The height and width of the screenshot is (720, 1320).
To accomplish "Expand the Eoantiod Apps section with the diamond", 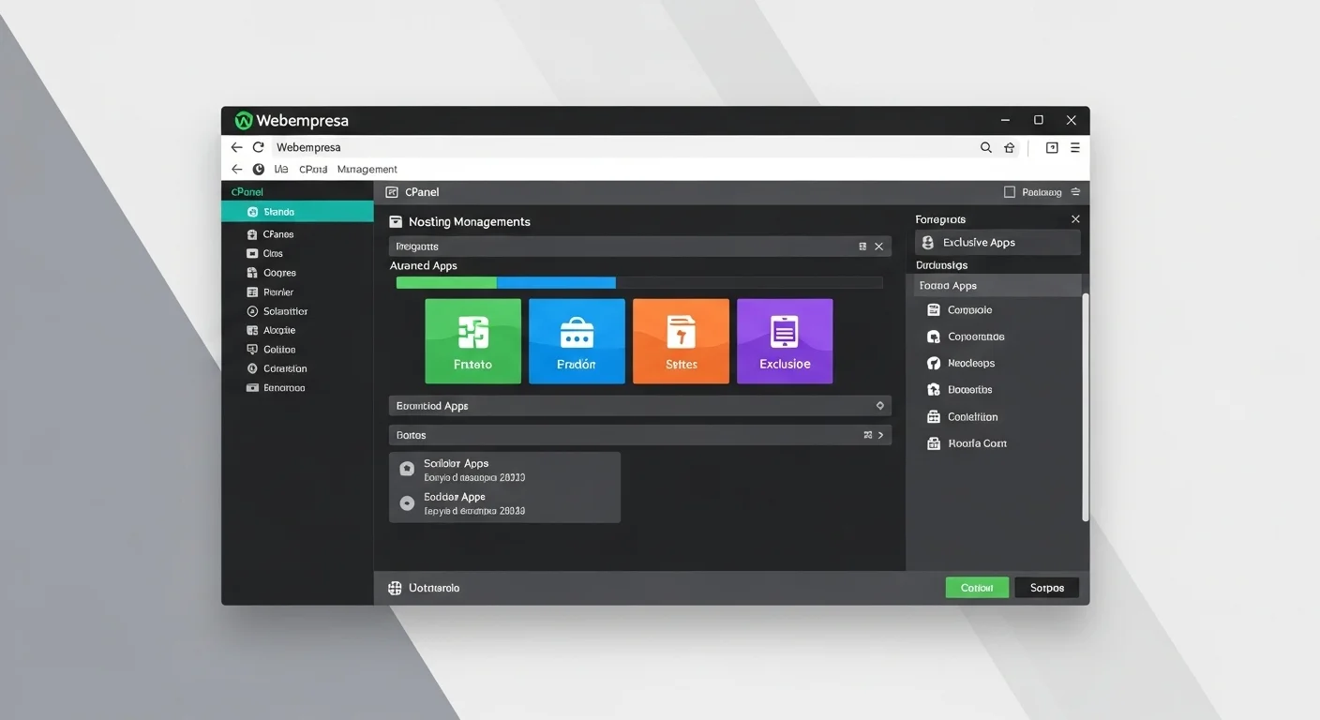I will (879, 406).
